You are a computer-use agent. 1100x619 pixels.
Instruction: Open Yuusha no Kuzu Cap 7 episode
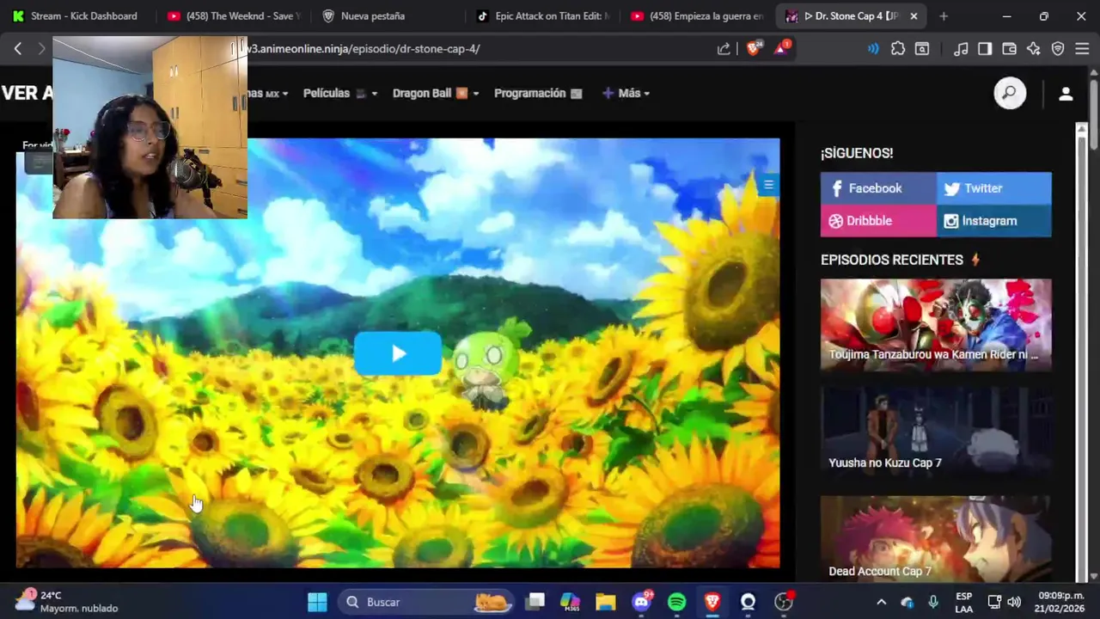tap(936, 432)
